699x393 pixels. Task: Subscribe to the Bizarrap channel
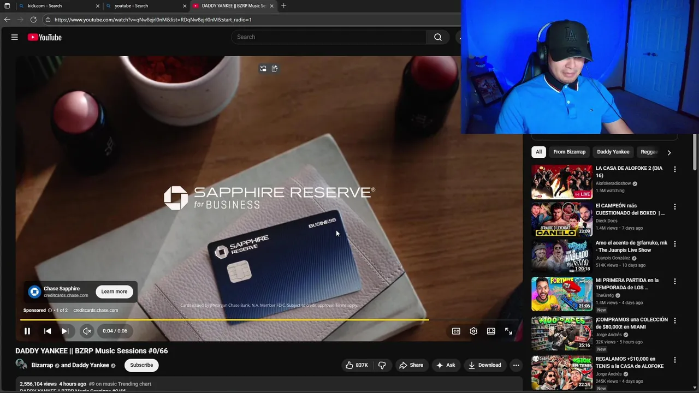coord(141,365)
